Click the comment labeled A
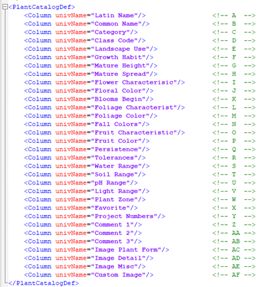The height and width of the screenshot is (287, 259). [234, 16]
